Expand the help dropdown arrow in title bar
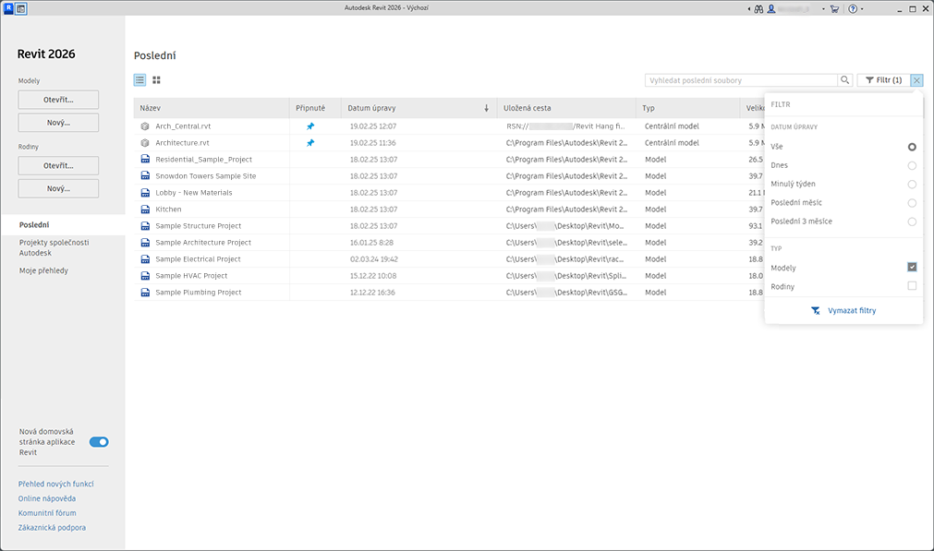 coord(862,9)
